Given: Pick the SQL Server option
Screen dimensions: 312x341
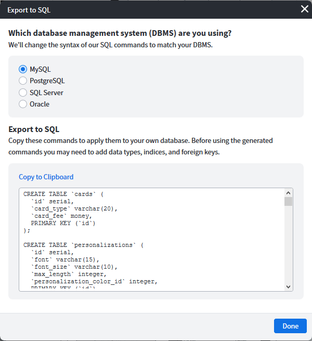Looking at the screenshot, I should (x=23, y=93).
